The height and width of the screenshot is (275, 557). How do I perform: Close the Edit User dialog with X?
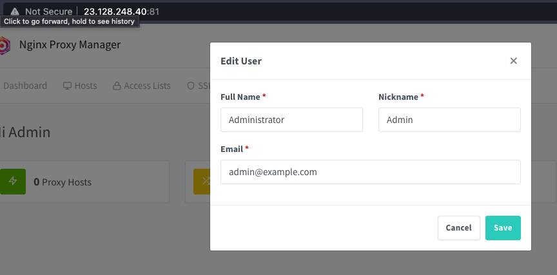(x=513, y=61)
